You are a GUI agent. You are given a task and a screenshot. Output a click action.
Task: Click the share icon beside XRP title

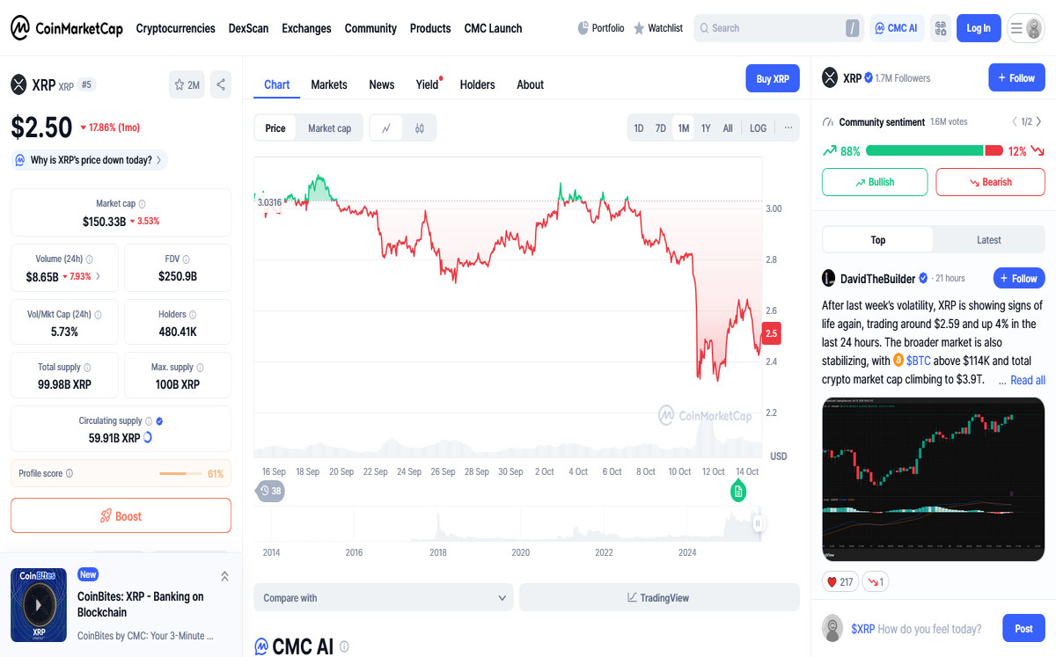coord(221,85)
